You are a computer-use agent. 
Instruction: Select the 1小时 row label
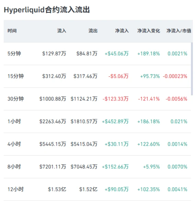click(x=14, y=121)
